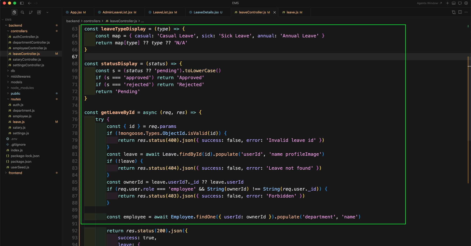The height and width of the screenshot is (246, 471).
Task: Toggle the bottom panel layout icon
Action: (454, 3)
